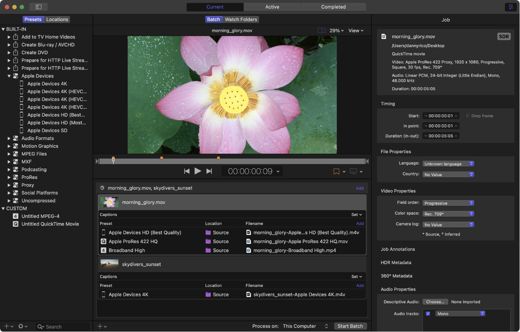Uncheck the Mono audio track checkbox
Screen dimensions: 520x332
click(428, 314)
